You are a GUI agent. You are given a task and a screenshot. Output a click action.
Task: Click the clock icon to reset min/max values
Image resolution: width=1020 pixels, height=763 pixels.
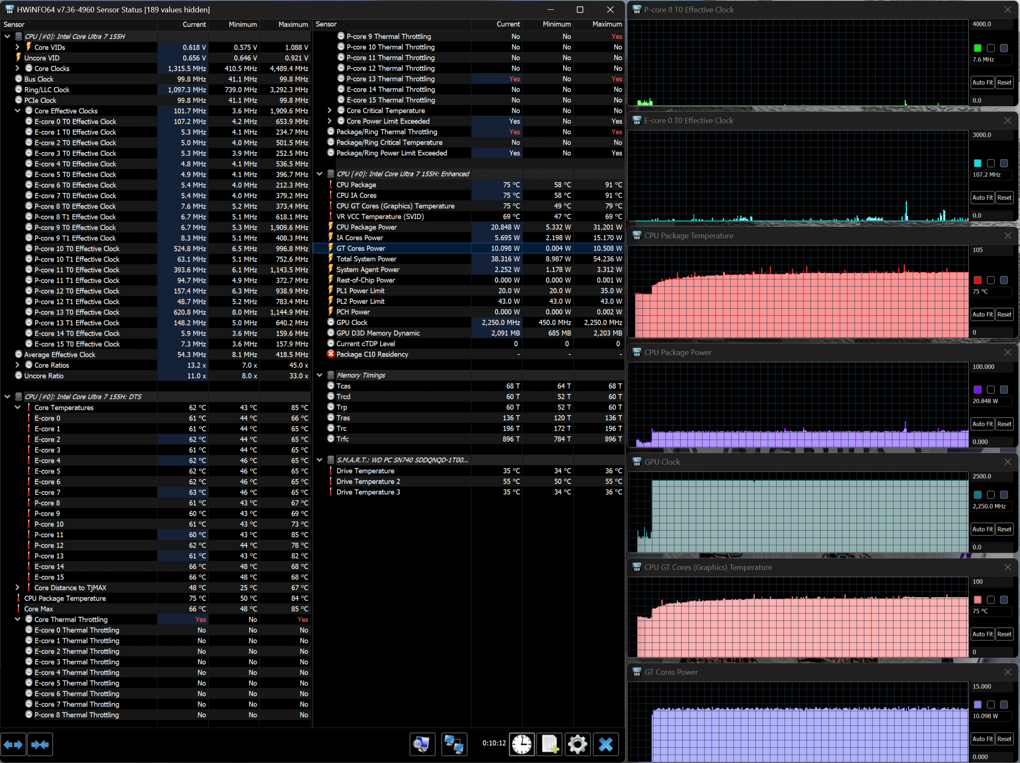point(522,744)
